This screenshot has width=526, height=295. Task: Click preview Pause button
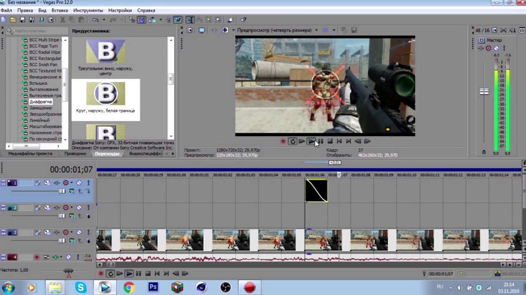pyautogui.click(x=321, y=141)
